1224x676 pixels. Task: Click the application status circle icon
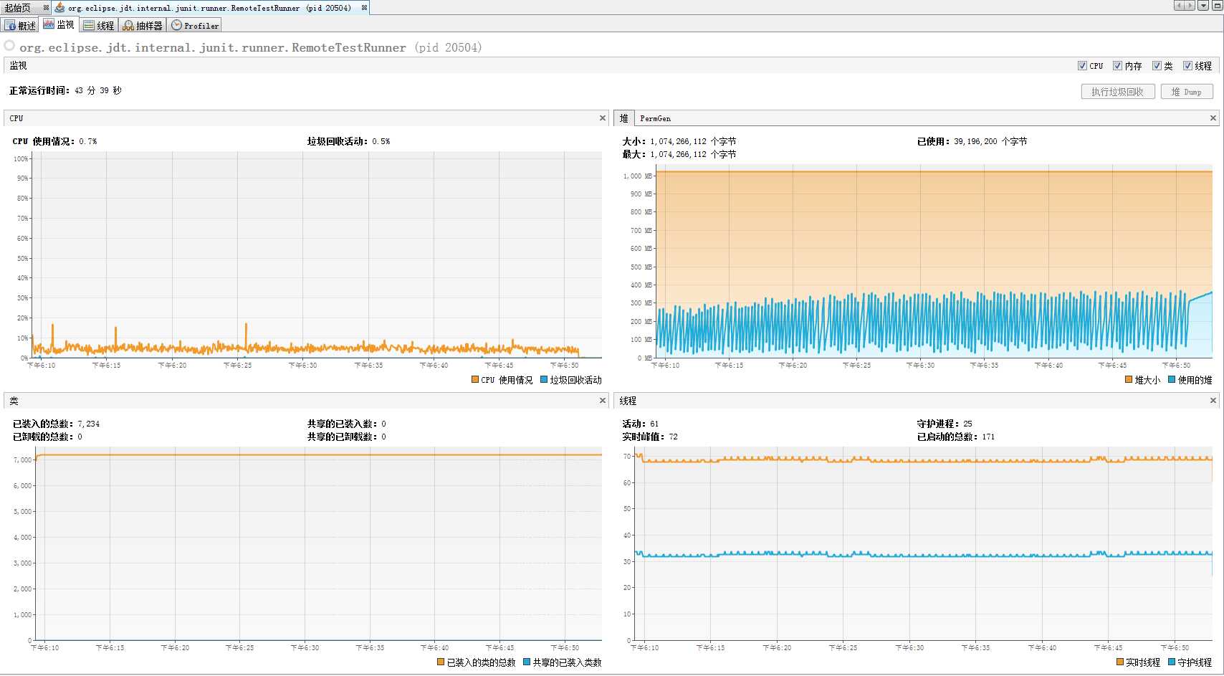pyautogui.click(x=9, y=45)
